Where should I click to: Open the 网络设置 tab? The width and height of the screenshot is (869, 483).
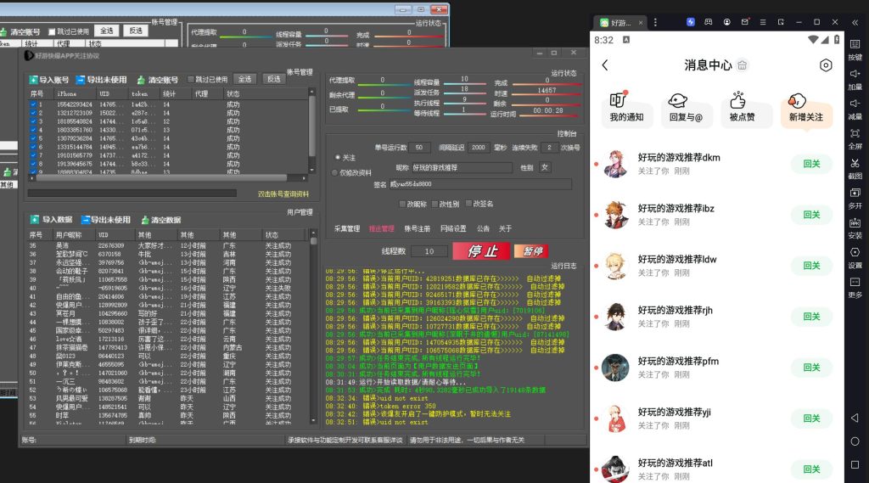(453, 228)
